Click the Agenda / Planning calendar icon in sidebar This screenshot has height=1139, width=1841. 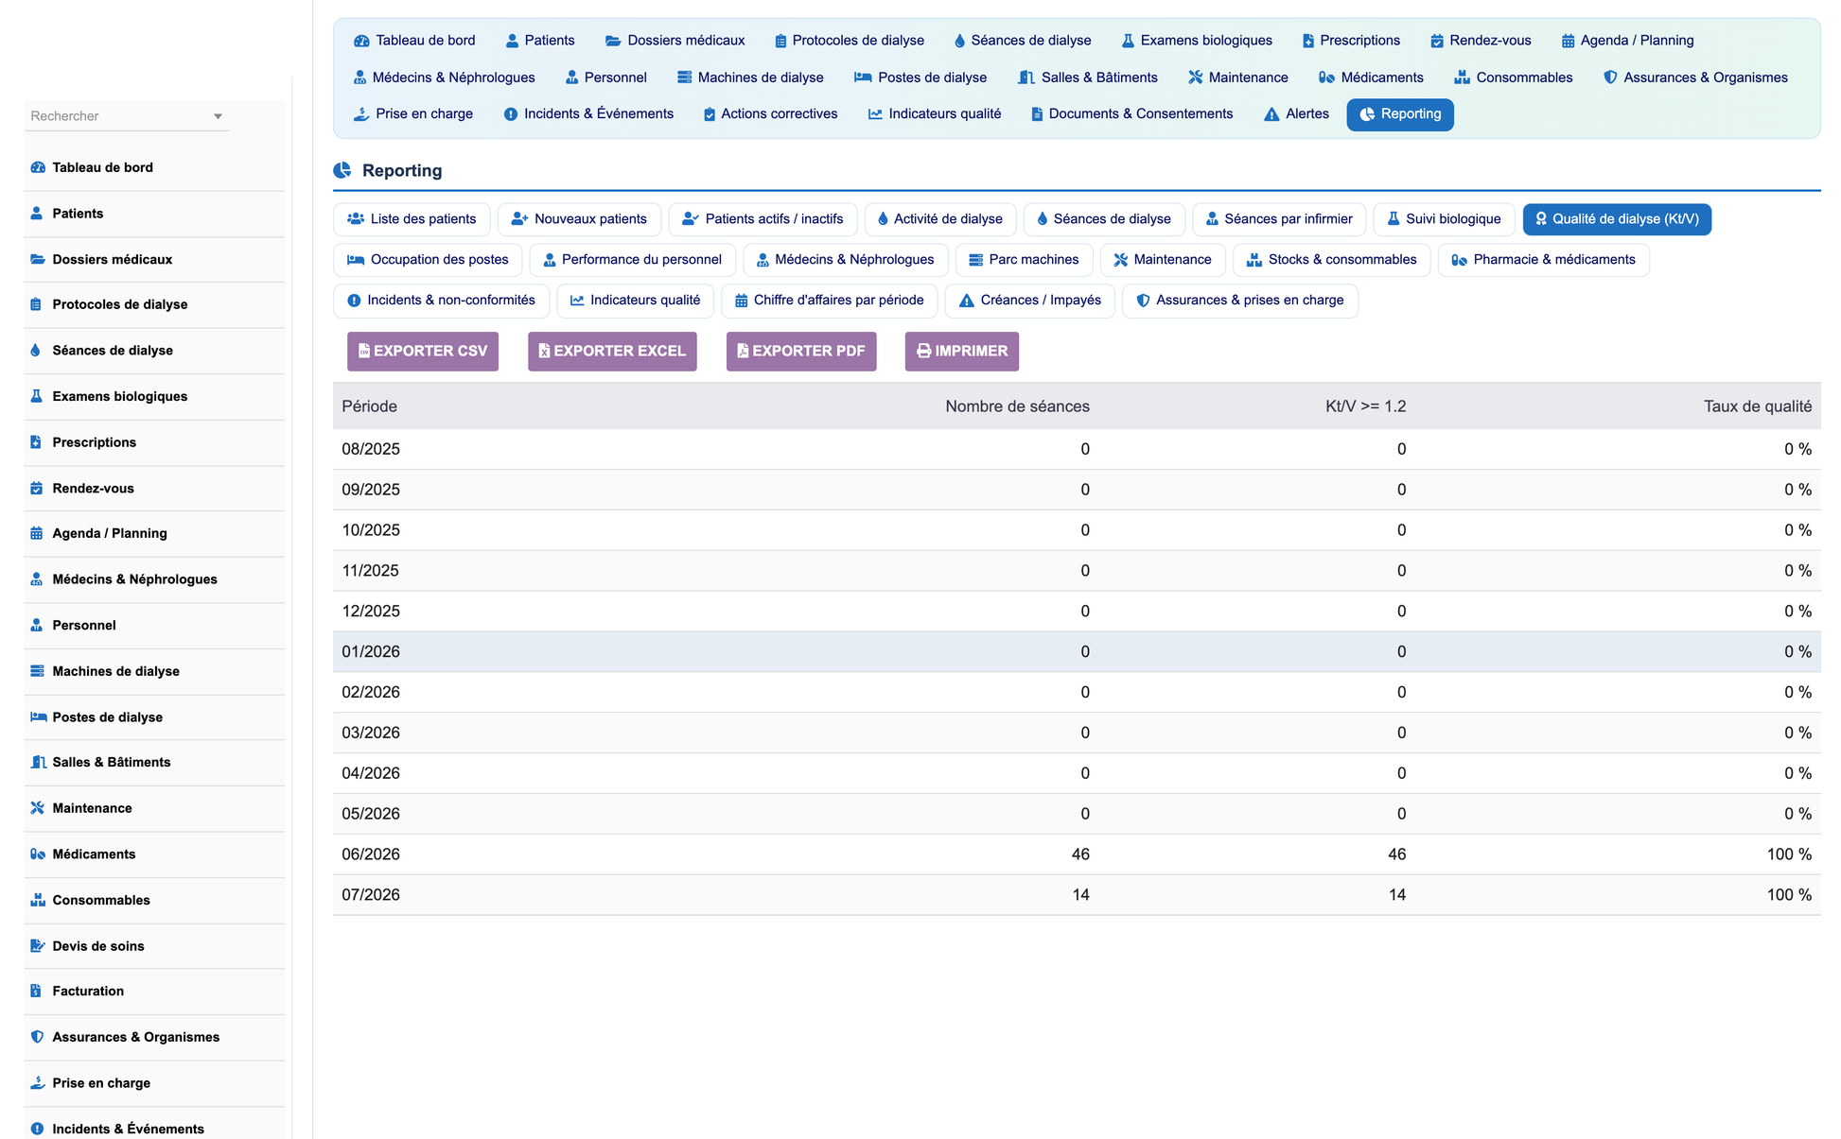click(37, 533)
